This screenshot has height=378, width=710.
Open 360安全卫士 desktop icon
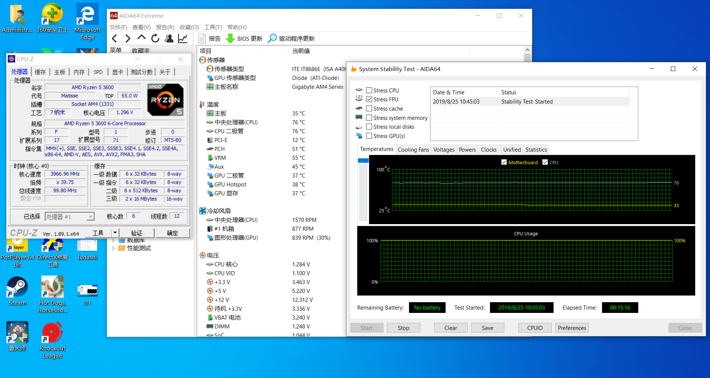[x=52, y=18]
